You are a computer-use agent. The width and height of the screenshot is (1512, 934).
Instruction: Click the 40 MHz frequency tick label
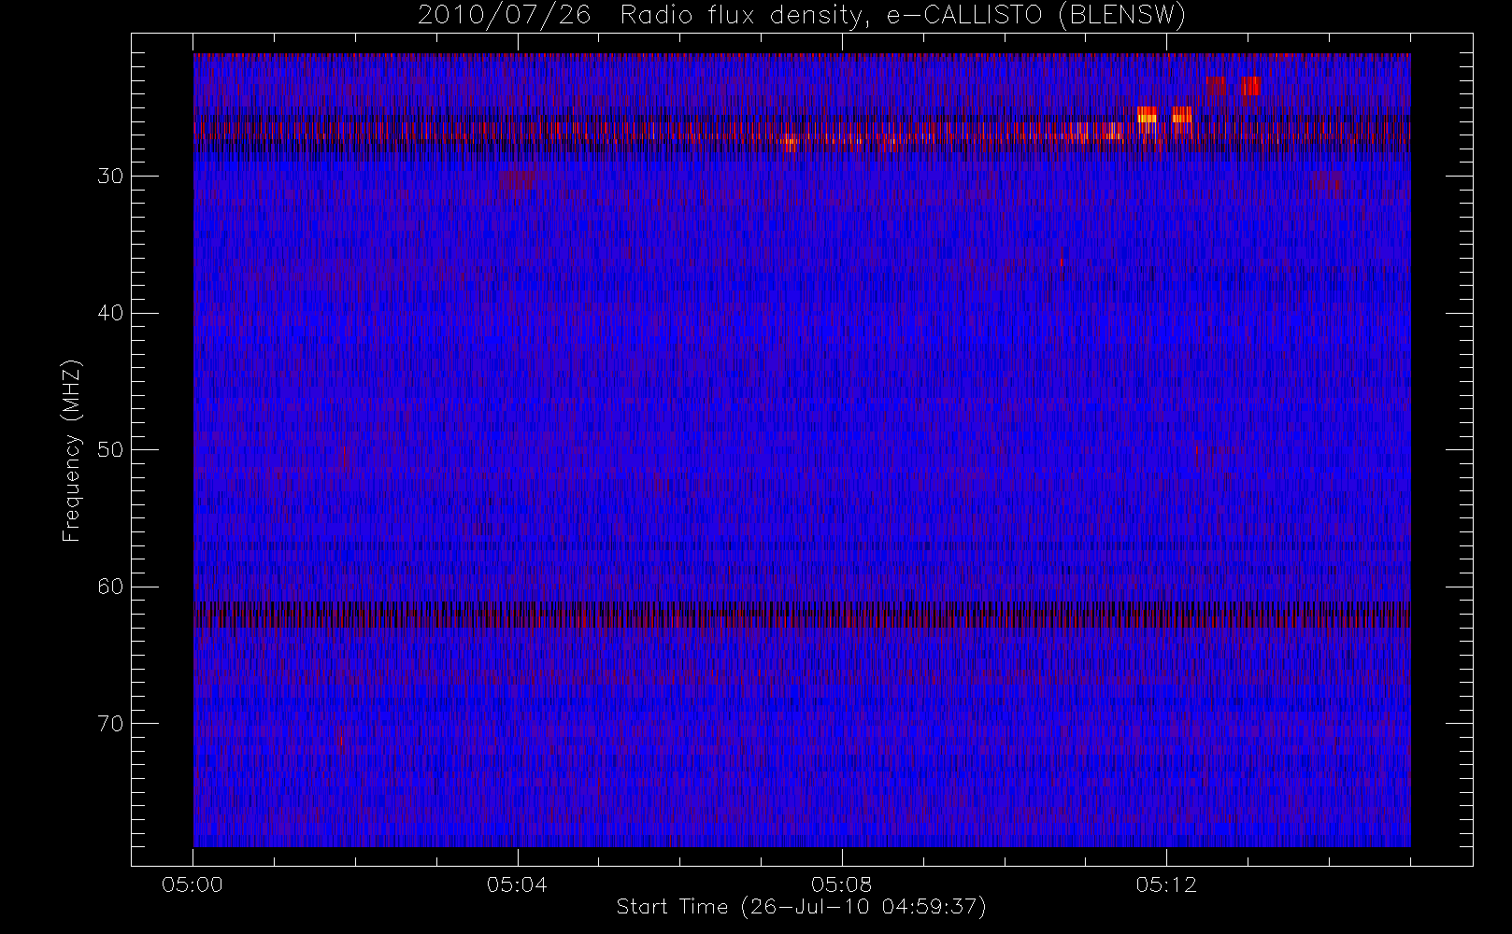click(110, 313)
